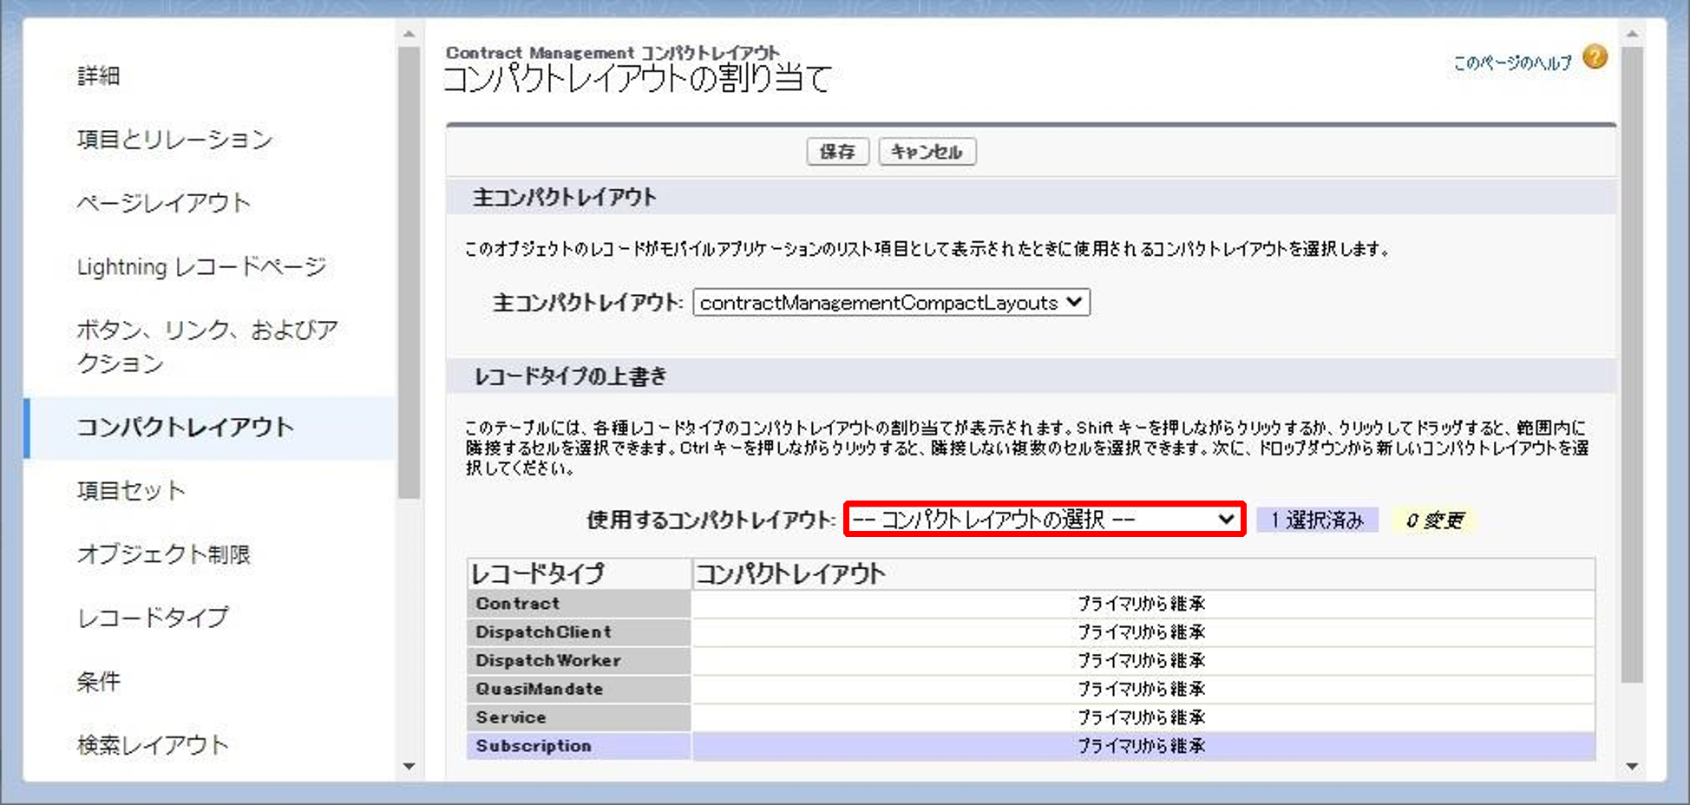The image size is (1690, 805).
Task: Open オブジェクト制限 page
Action: click(x=166, y=554)
